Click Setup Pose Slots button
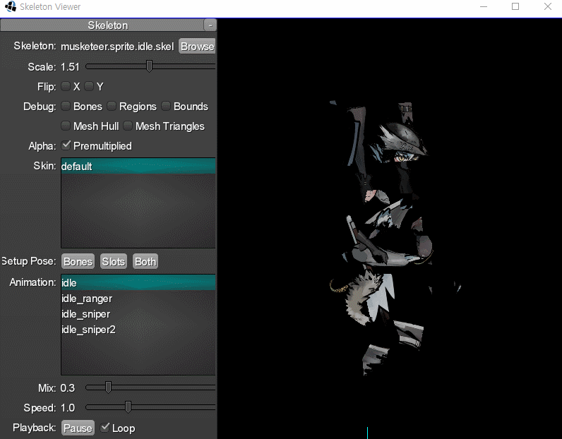Image resolution: width=562 pixels, height=439 pixels. (x=113, y=262)
